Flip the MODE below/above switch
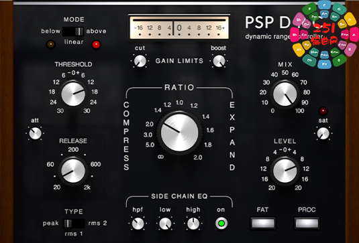Image resolution: width=359 pixels, height=243 pixels. [x=73, y=31]
